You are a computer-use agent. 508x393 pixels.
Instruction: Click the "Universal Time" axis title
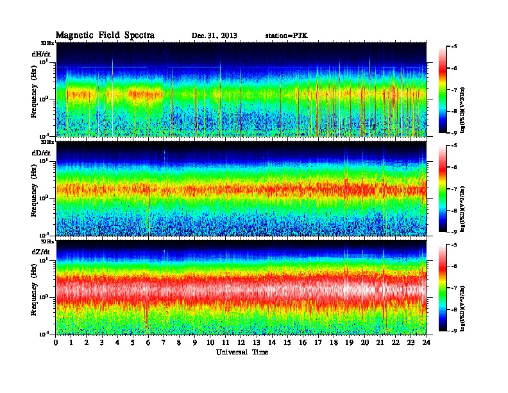[242, 352]
